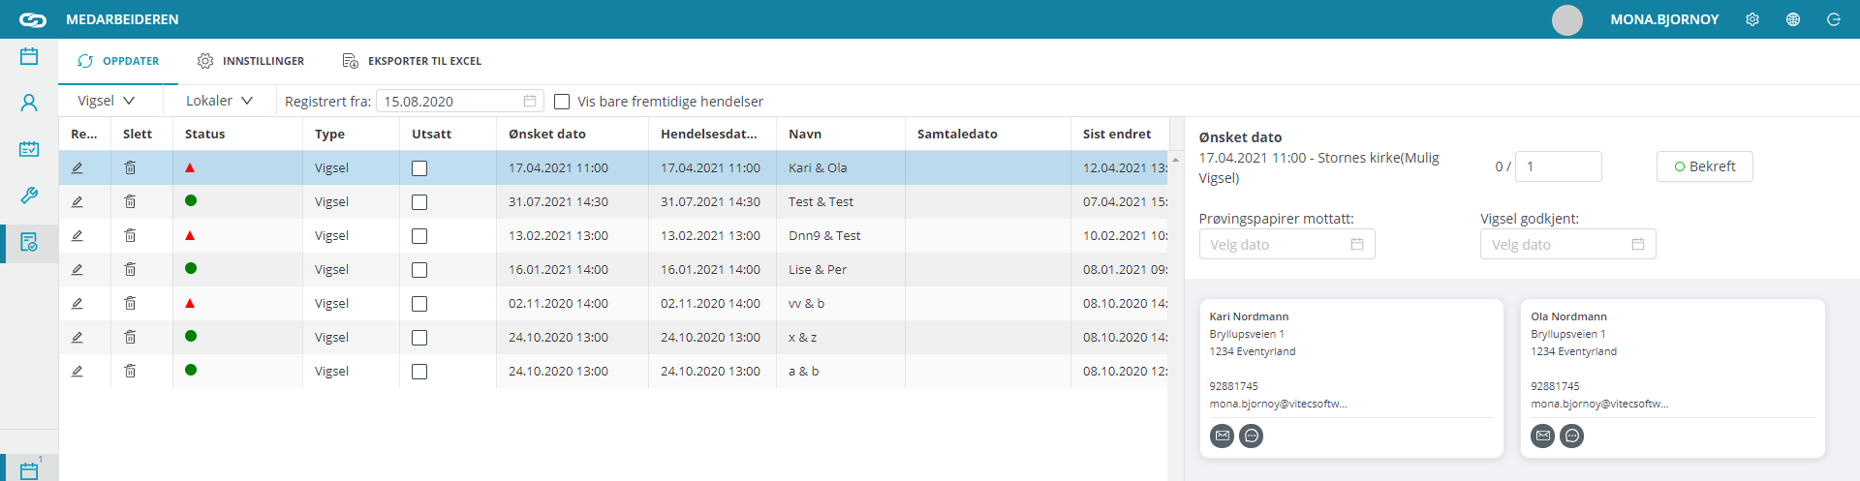Sort by Status column header
1860x481 pixels.
pyautogui.click(x=237, y=135)
